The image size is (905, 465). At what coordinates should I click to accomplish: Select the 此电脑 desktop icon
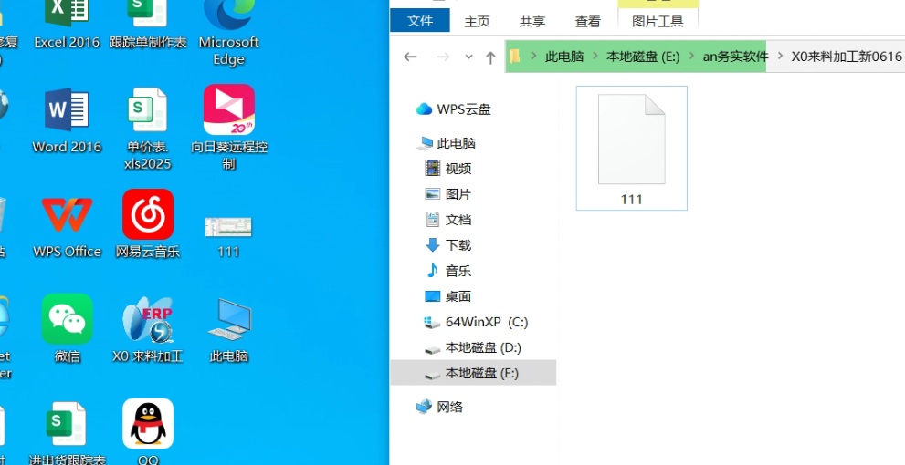(x=229, y=329)
